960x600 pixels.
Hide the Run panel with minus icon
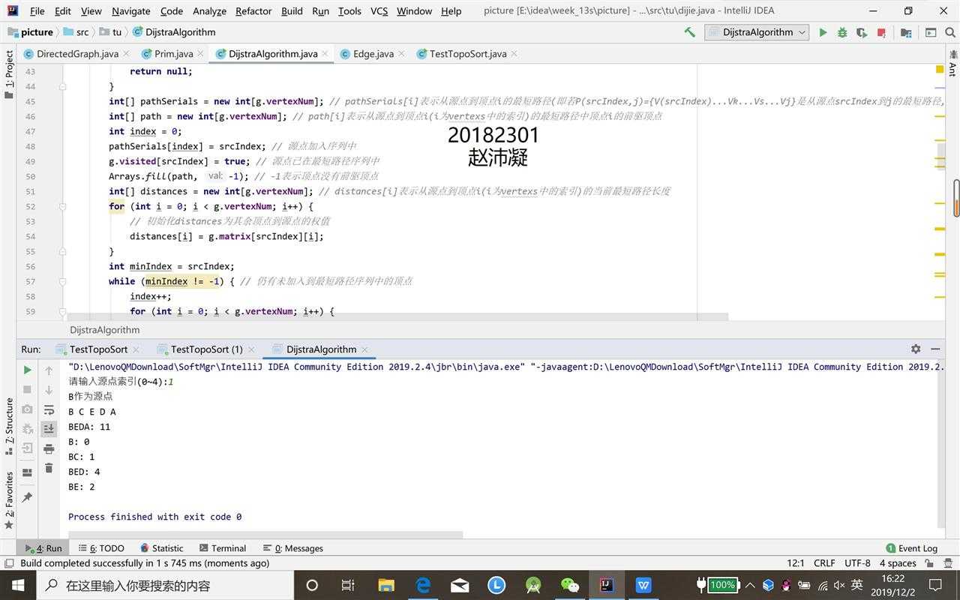coord(935,349)
